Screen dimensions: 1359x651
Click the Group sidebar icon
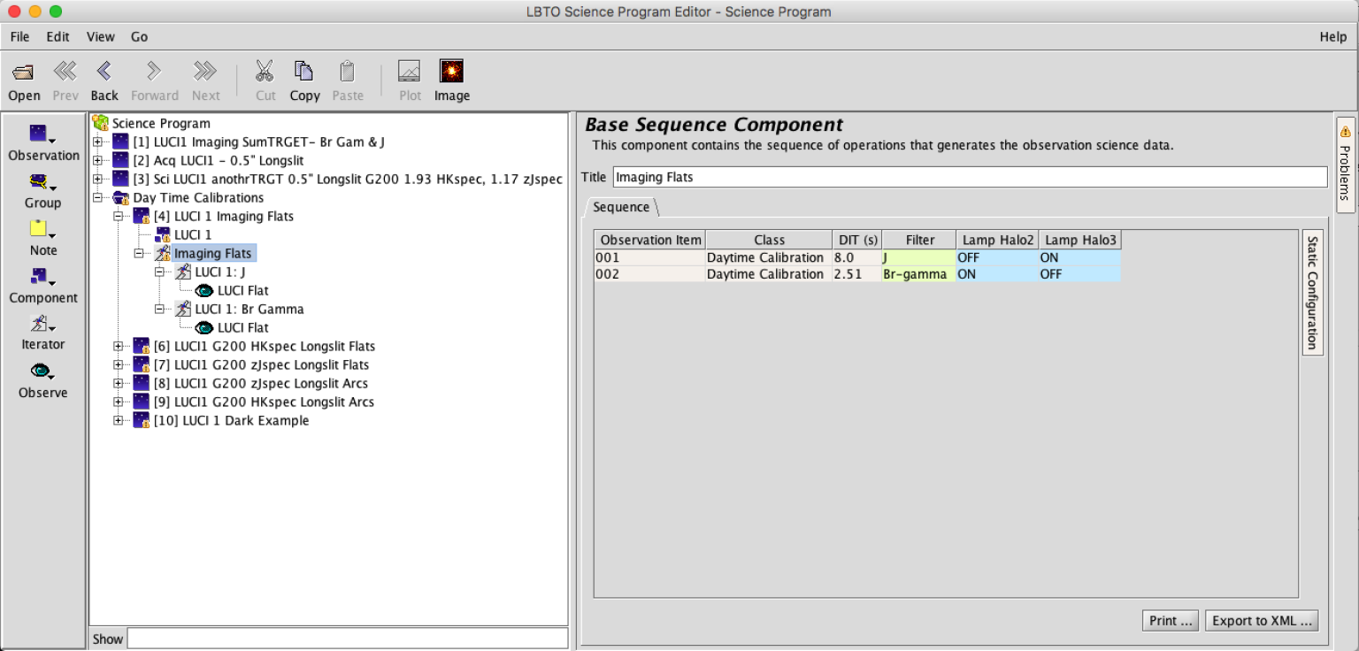[x=42, y=182]
